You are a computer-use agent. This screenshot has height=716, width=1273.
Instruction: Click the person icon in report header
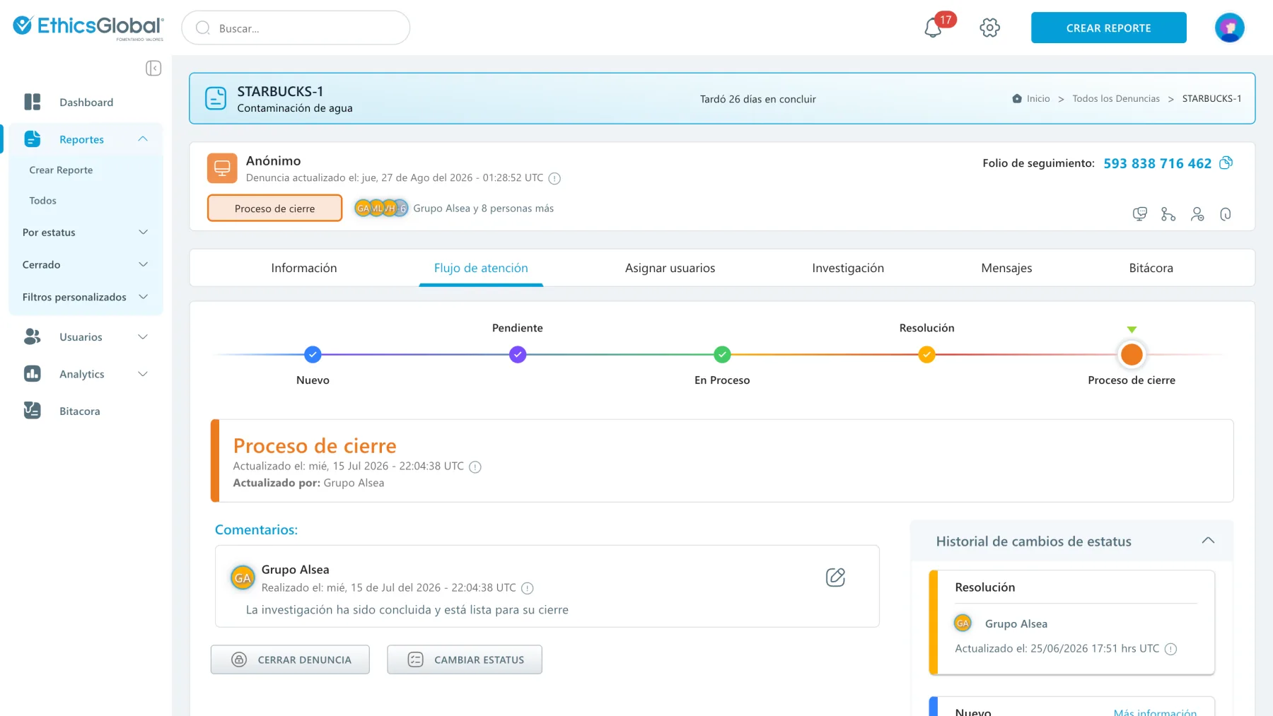1197,214
